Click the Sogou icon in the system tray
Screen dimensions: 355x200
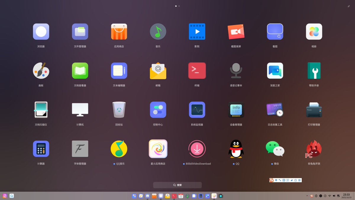pos(312,196)
